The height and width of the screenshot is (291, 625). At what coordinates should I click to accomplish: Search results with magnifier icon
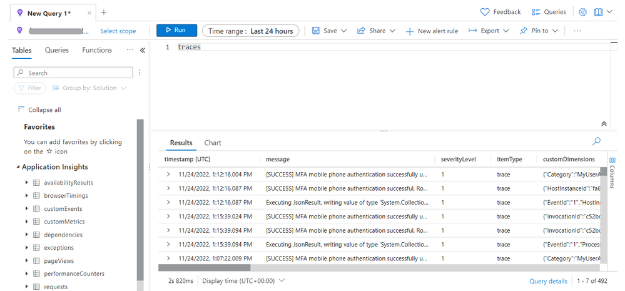click(596, 141)
